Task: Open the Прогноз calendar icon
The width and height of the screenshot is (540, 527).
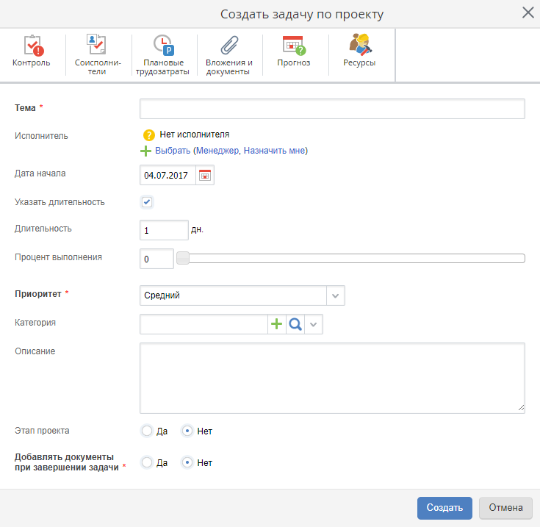Action: pos(293,47)
